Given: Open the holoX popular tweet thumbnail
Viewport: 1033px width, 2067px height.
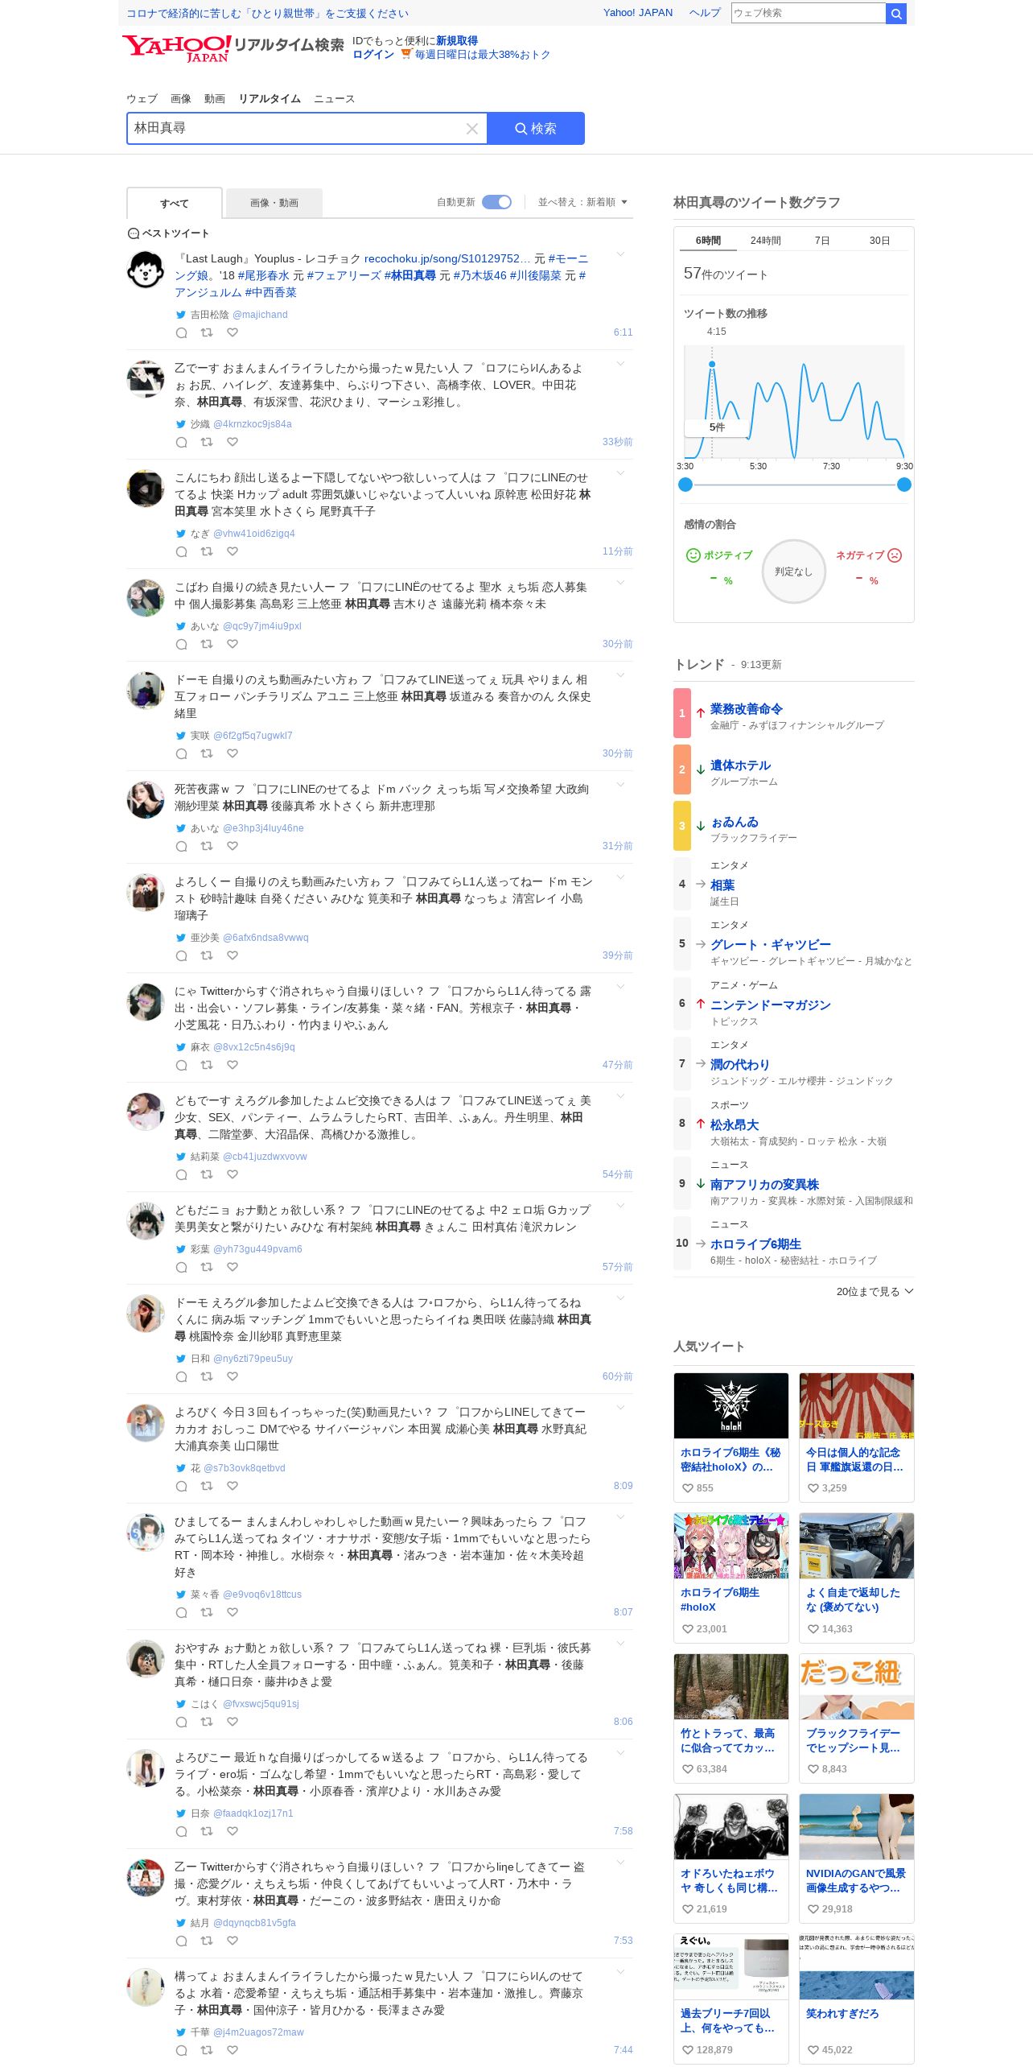Looking at the screenshot, I should [x=731, y=1405].
